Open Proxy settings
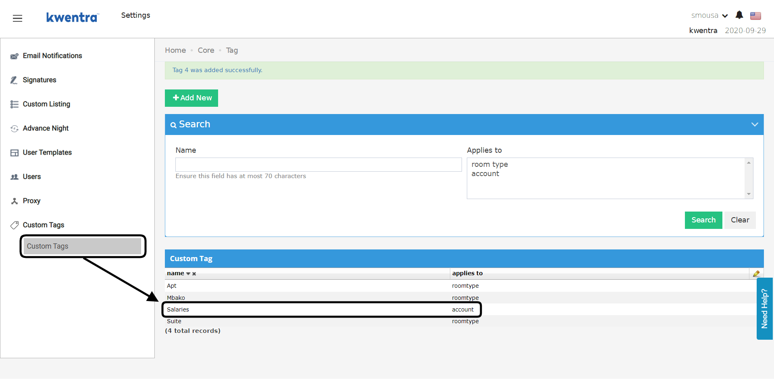774x380 pixels. [31, 201]
